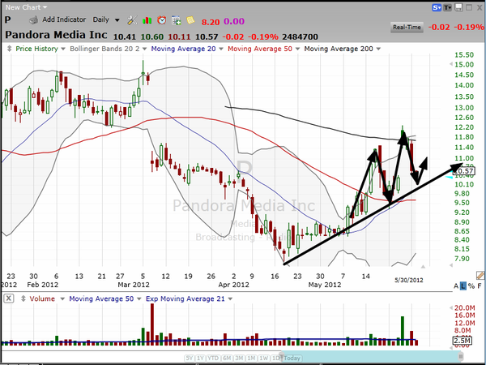This screenshot has height=365, width=486.
Task: Click the gray up-arrow at chart's bottom edge
Action: coord(423,266)
